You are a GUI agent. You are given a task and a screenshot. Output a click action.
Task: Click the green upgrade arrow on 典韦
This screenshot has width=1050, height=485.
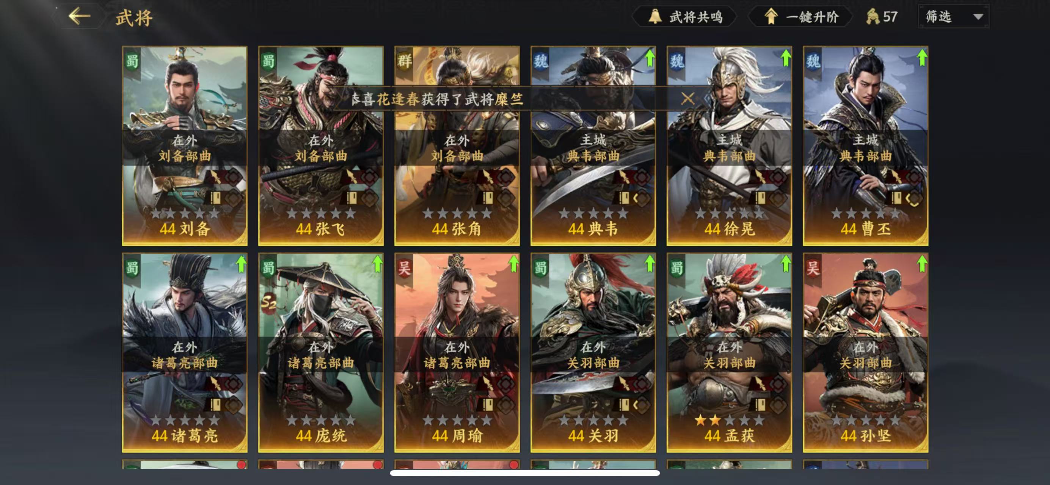(649, 58)
